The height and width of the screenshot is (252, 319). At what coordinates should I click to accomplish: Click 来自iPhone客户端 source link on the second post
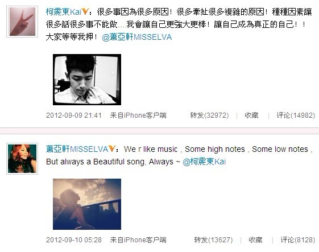point(138,240)
